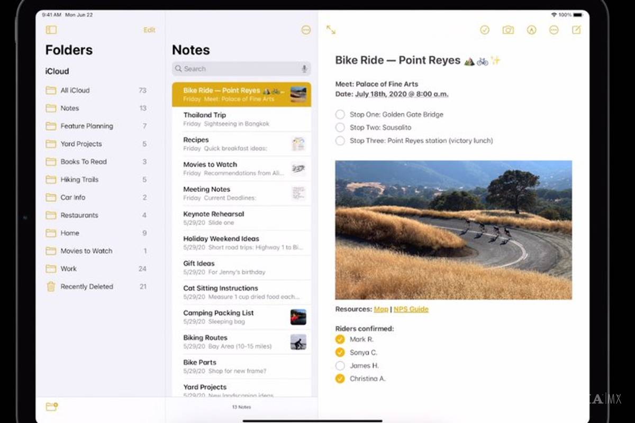The width and height of the screenshot is (635, 423).
Task: Open the Hiking Trails folder
Action: coord(79,180)
